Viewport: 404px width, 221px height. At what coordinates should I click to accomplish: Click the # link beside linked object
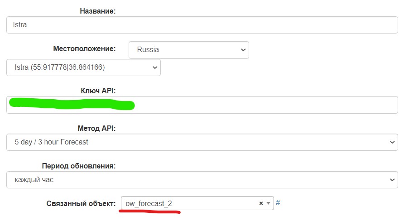278,203
